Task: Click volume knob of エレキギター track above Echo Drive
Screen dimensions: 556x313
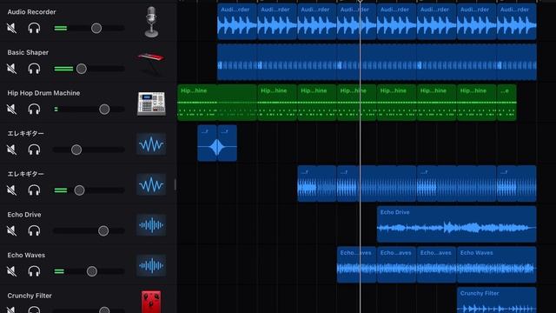Action: pyautogui.click(x=79, y=190)
